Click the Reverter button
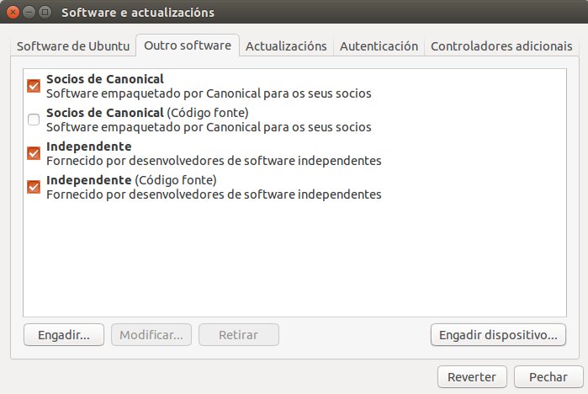 472,376
